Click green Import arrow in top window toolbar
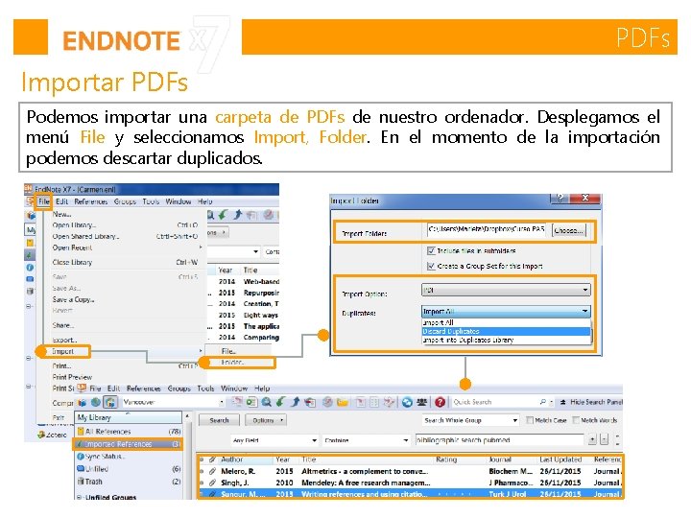This screenshot has height=518, width=691. [x=224, y=215]
